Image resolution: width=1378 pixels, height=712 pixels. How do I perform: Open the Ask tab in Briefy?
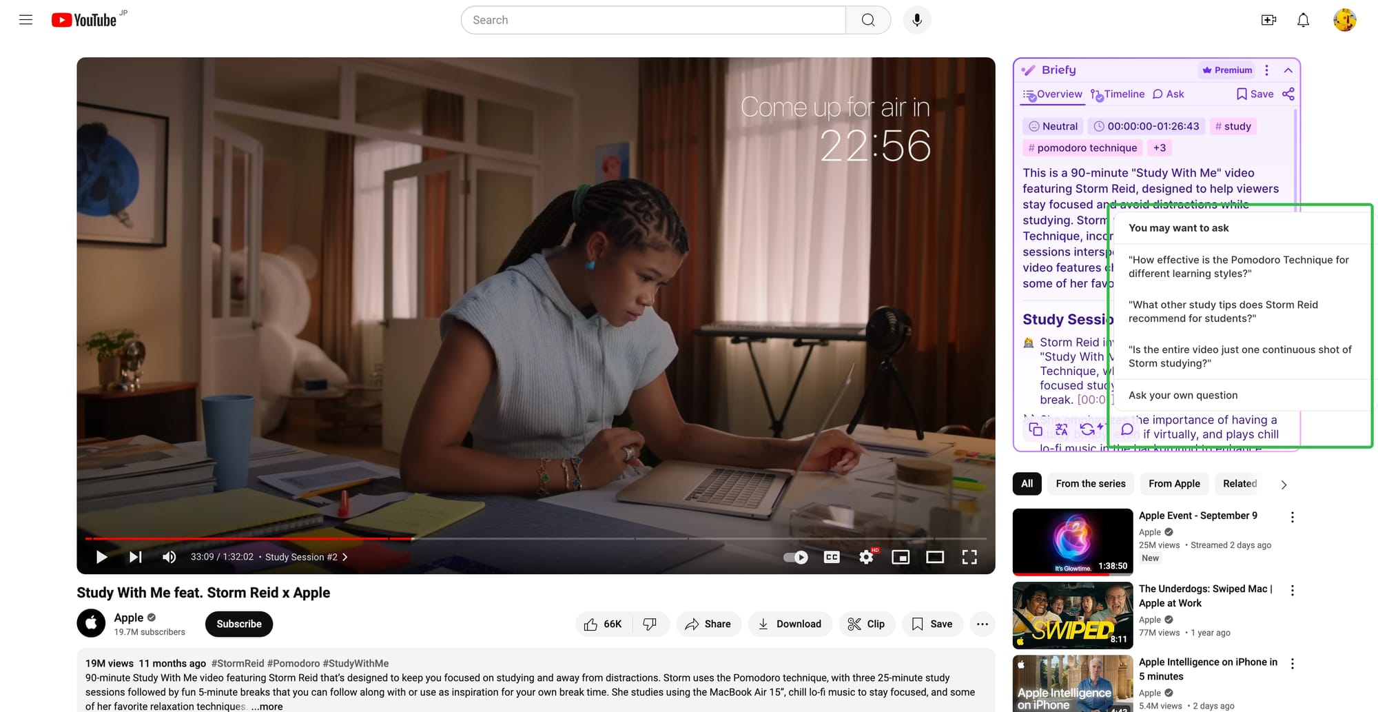pos(1168,94)
